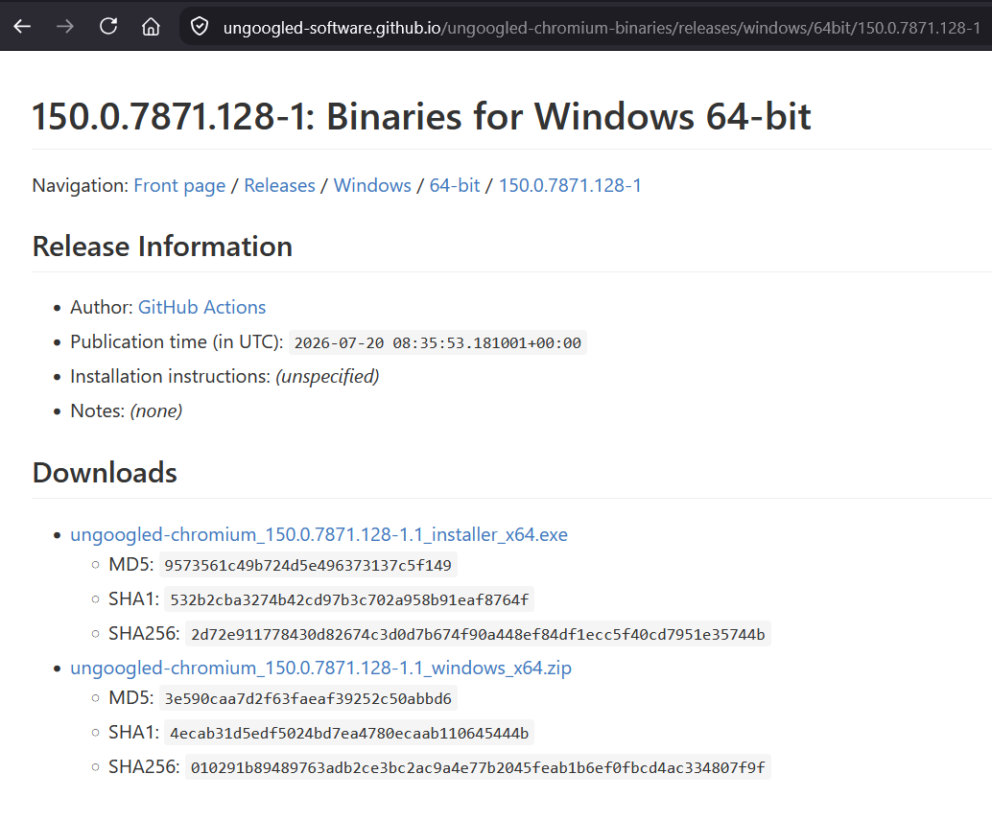Click the installer SHA256 hash 2d72e911778430...
The height and width of the screenshot is (821, 992).
point(479,634)
